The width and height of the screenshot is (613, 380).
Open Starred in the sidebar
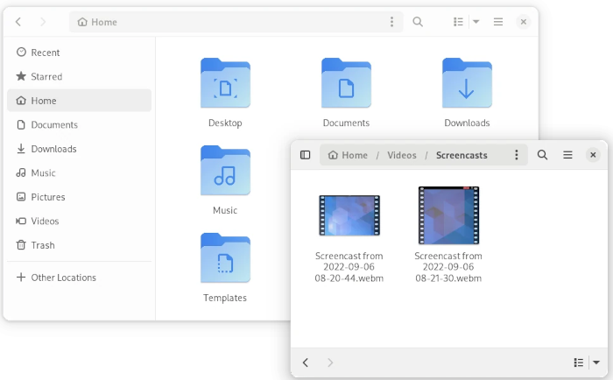click(x=79, y=77)
